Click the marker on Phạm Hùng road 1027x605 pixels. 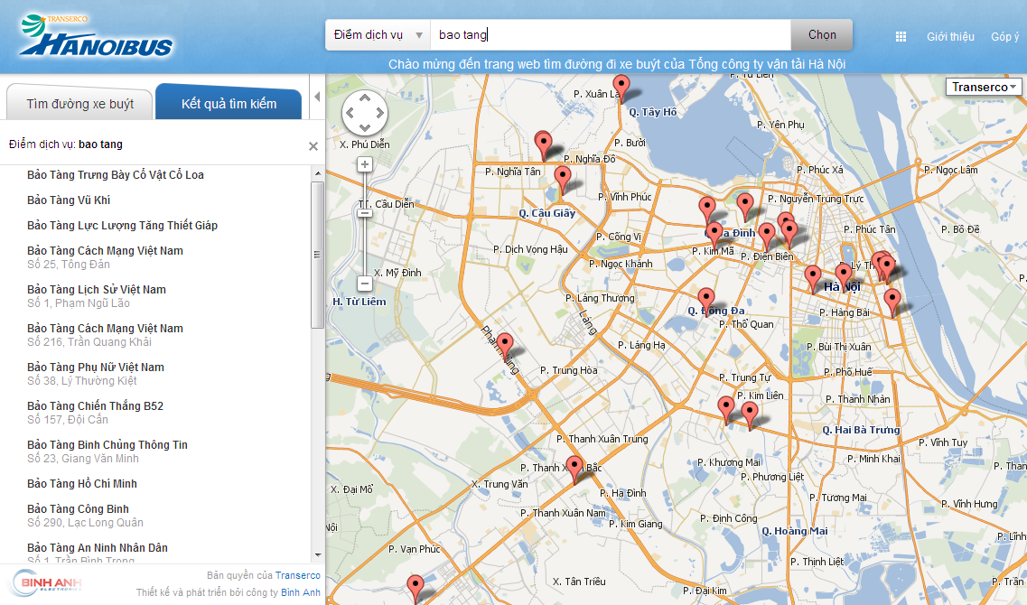[504, 347]
